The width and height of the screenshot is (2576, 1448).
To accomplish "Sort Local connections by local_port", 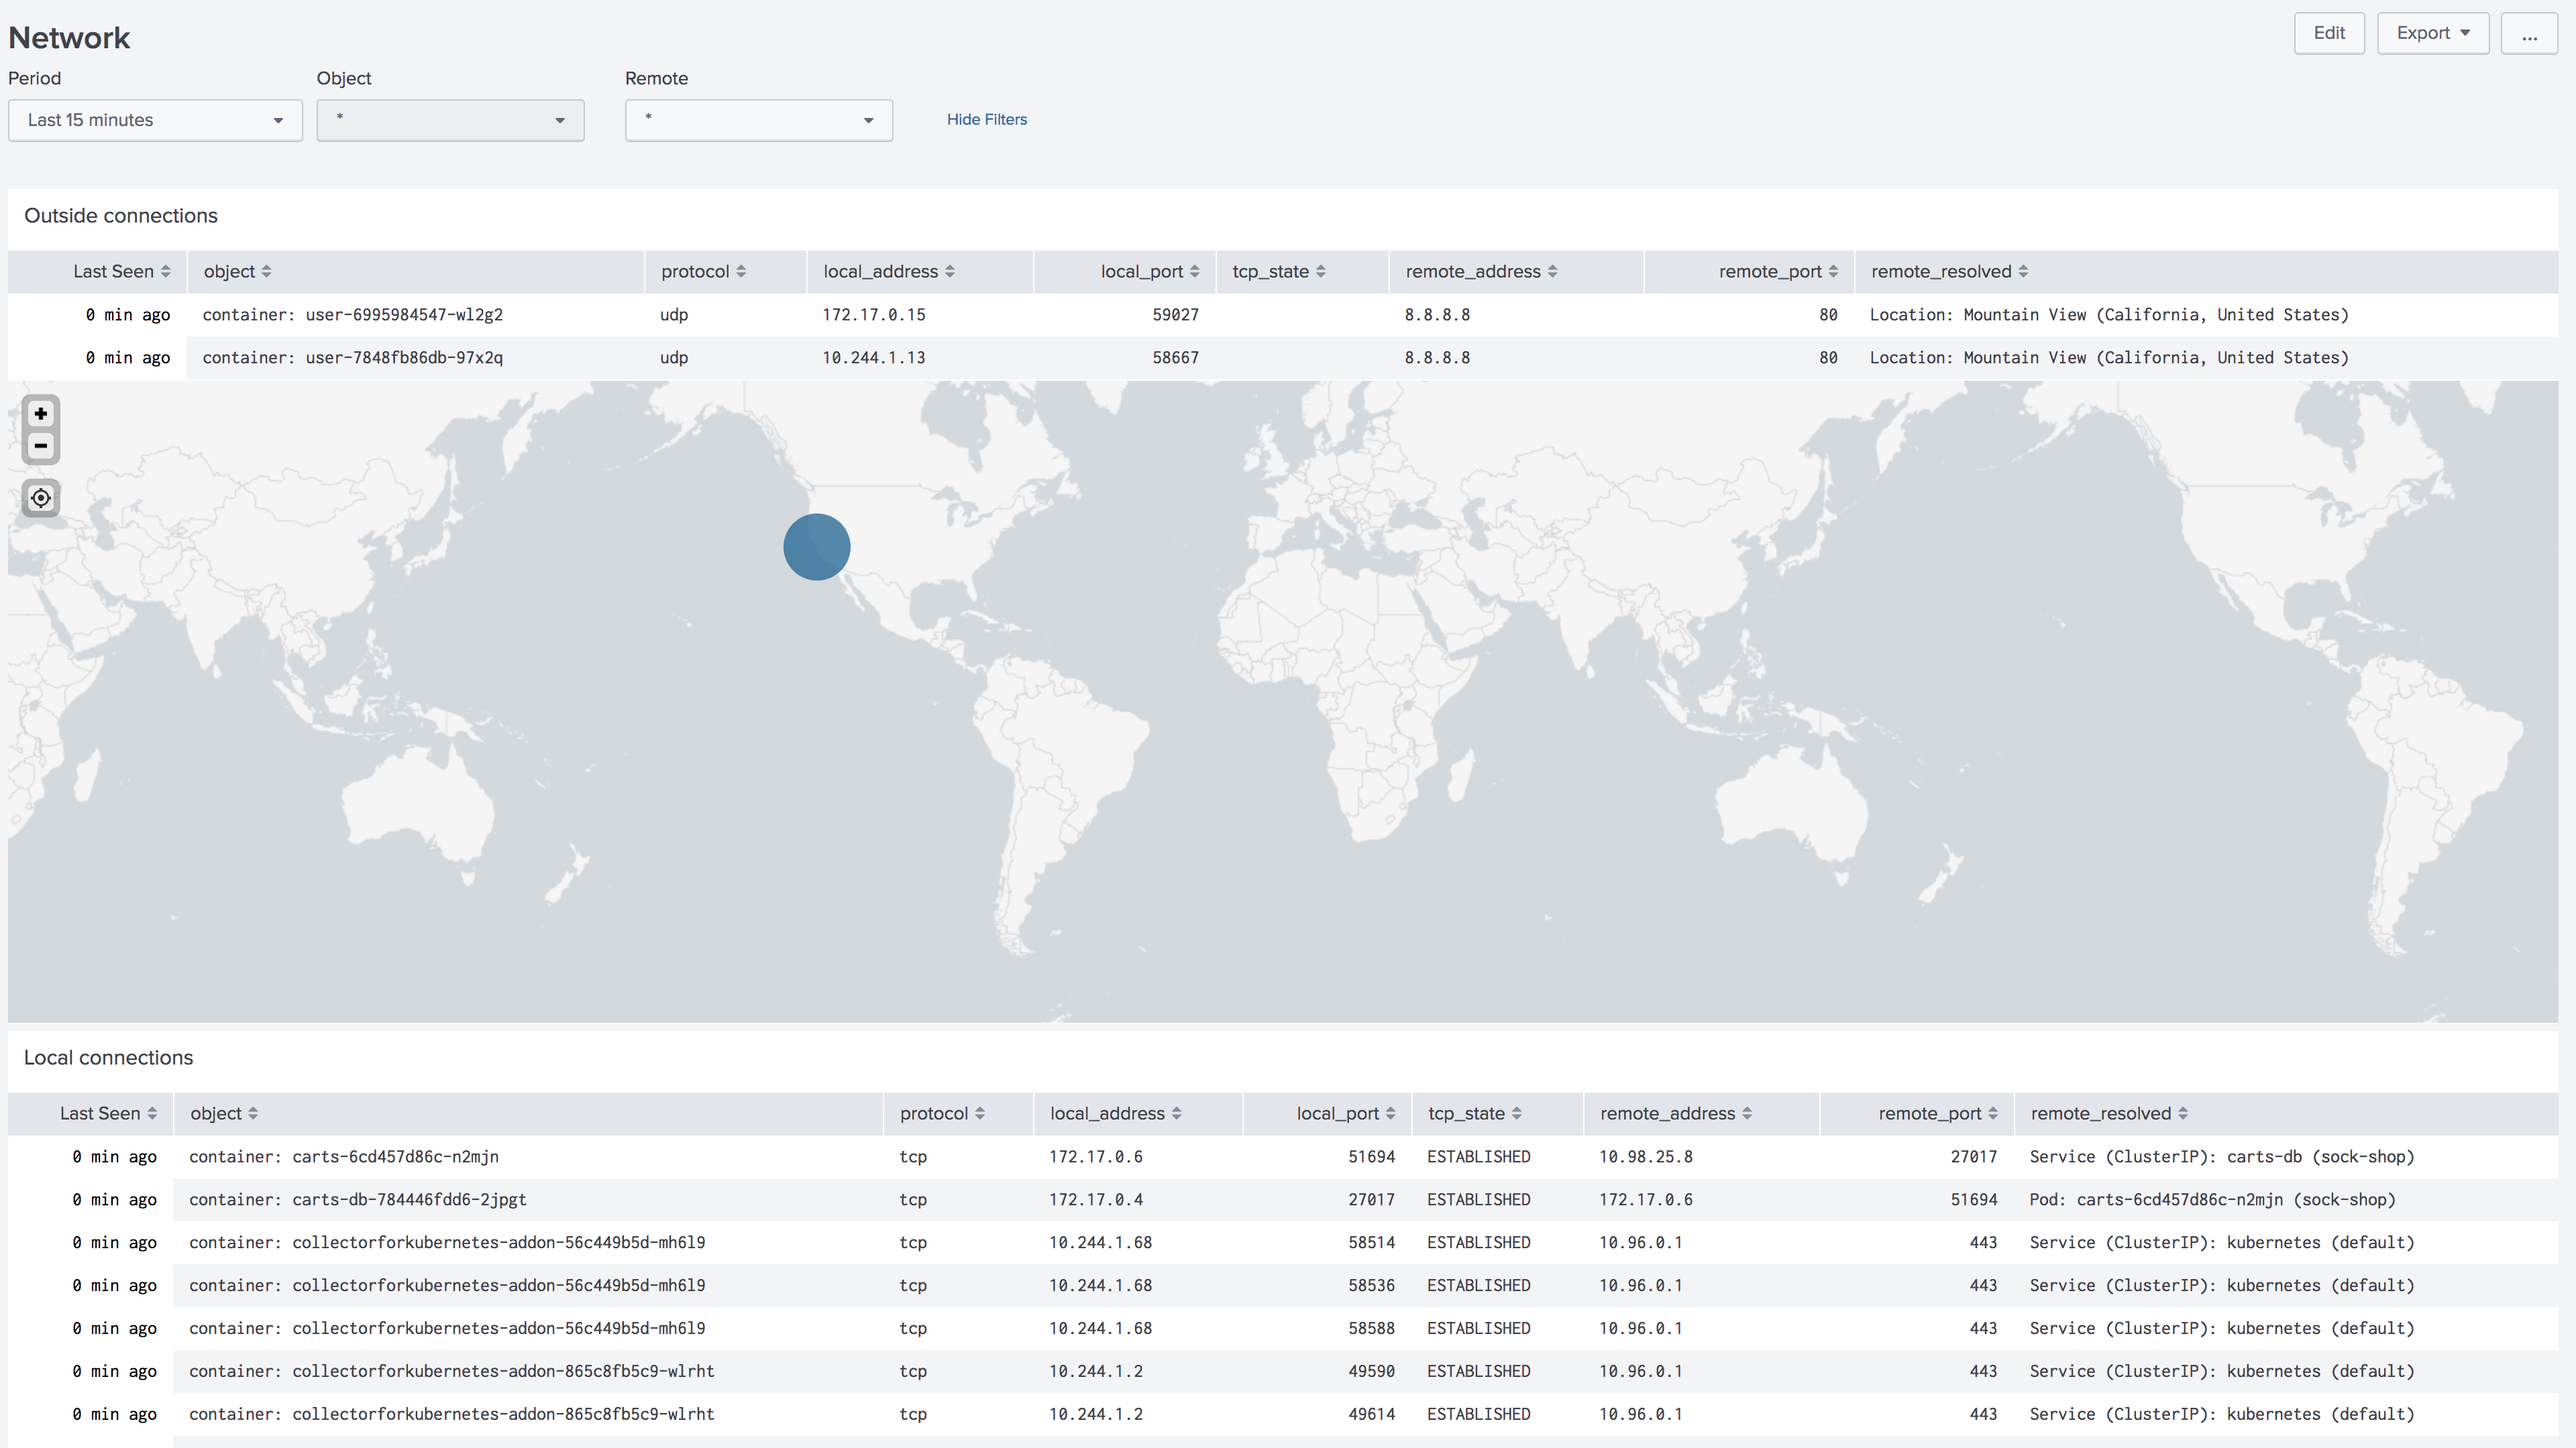I will (x=1345, y=1113).
